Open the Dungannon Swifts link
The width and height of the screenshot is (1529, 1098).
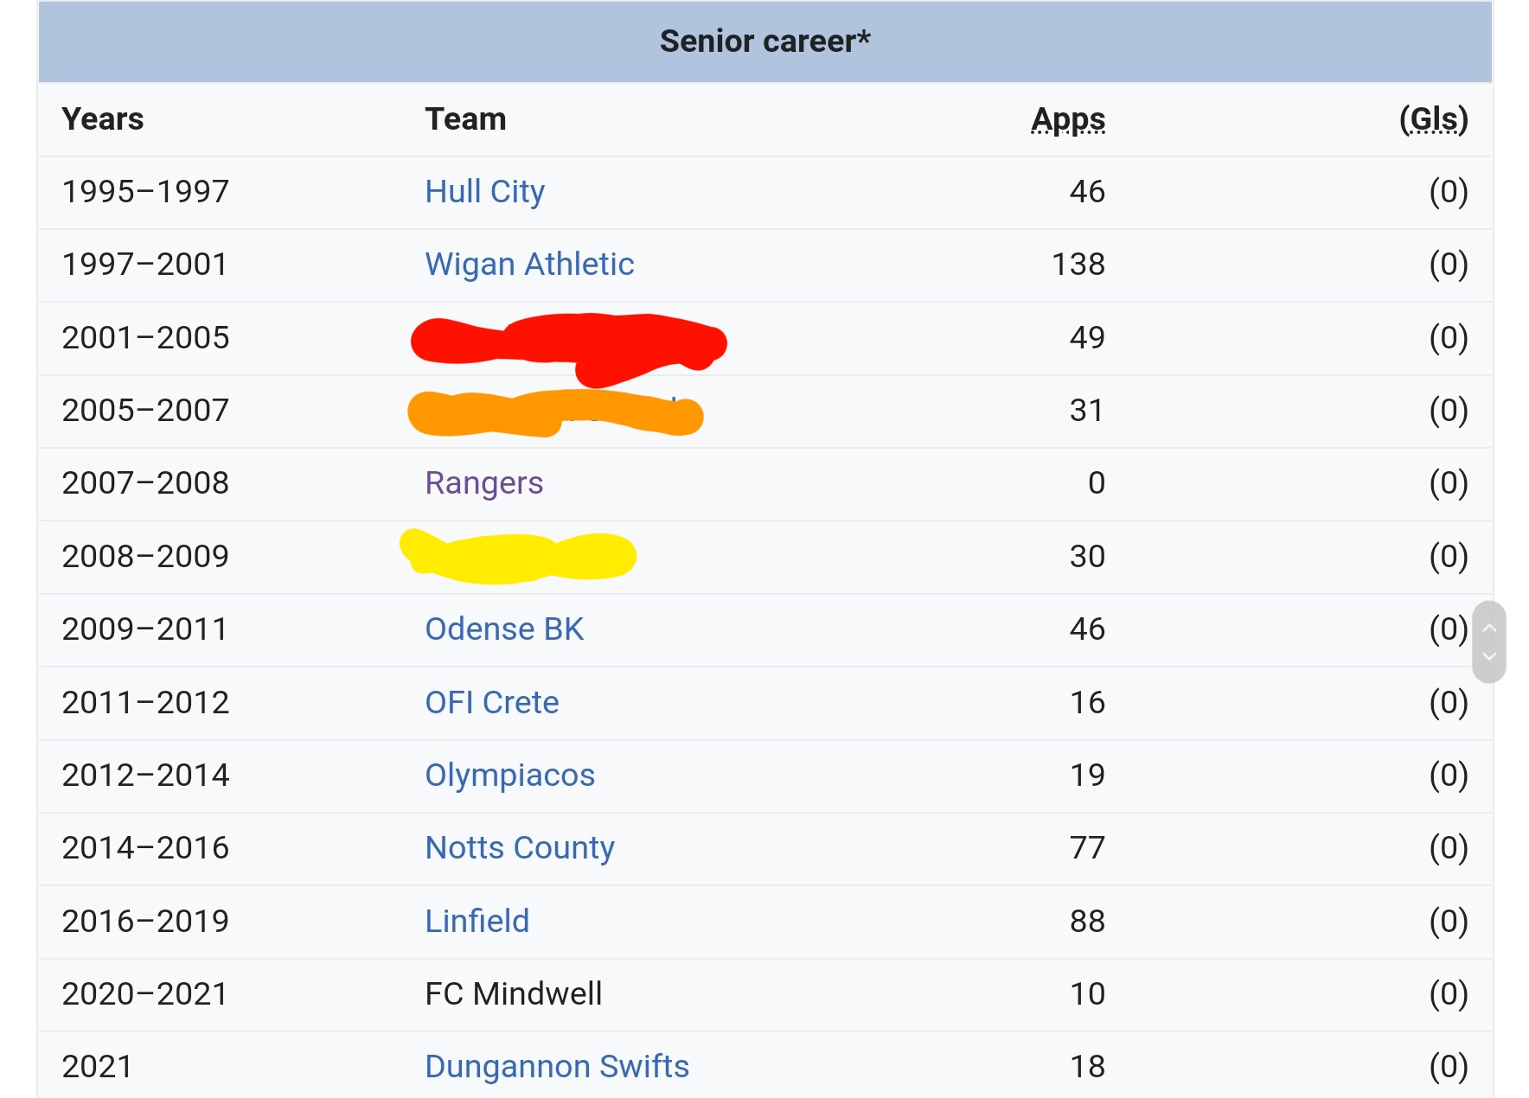pos(557,1066)
